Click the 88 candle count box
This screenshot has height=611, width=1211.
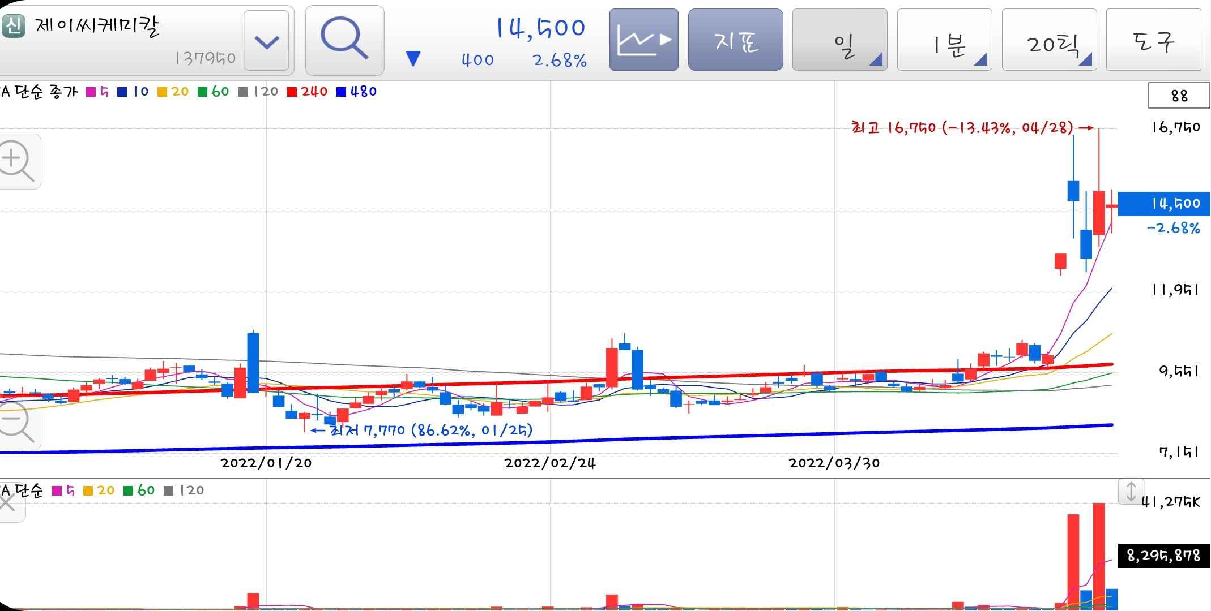[x=1178, y=96]
